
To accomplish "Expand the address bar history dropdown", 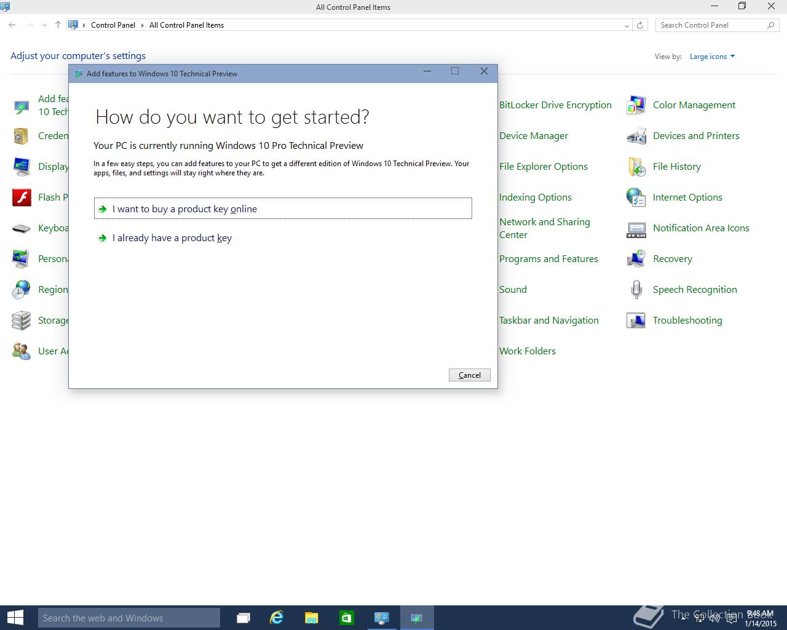I will pos(627,25).
